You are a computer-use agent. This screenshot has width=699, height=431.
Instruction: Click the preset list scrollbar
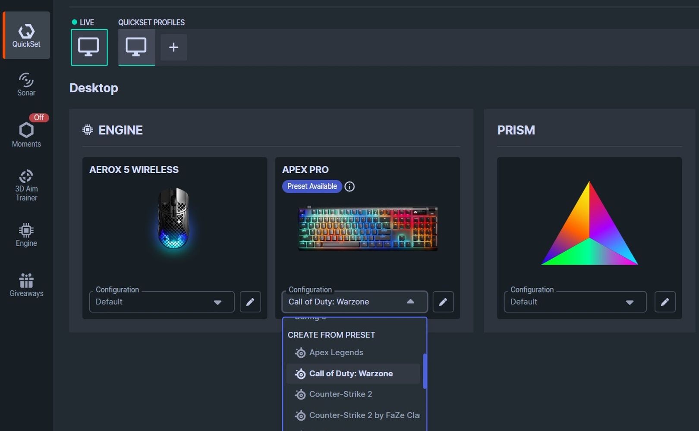click(425, 371)
